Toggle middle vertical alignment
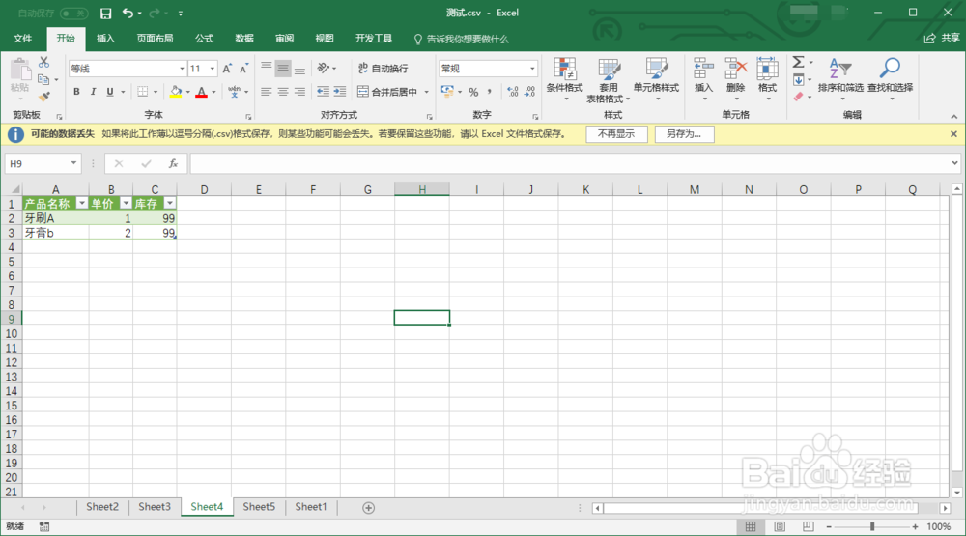 (x=283, y=69)
